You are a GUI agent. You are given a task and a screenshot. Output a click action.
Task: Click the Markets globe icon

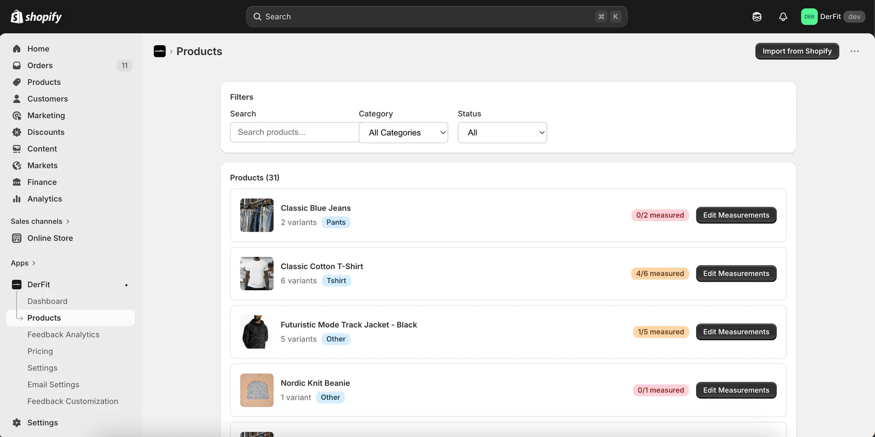[x=17, y=165]
